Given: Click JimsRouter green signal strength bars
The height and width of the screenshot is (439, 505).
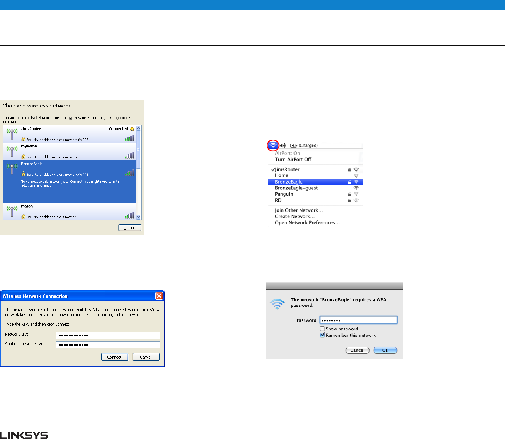Looking at the screenshot, I should coord(129,138).
